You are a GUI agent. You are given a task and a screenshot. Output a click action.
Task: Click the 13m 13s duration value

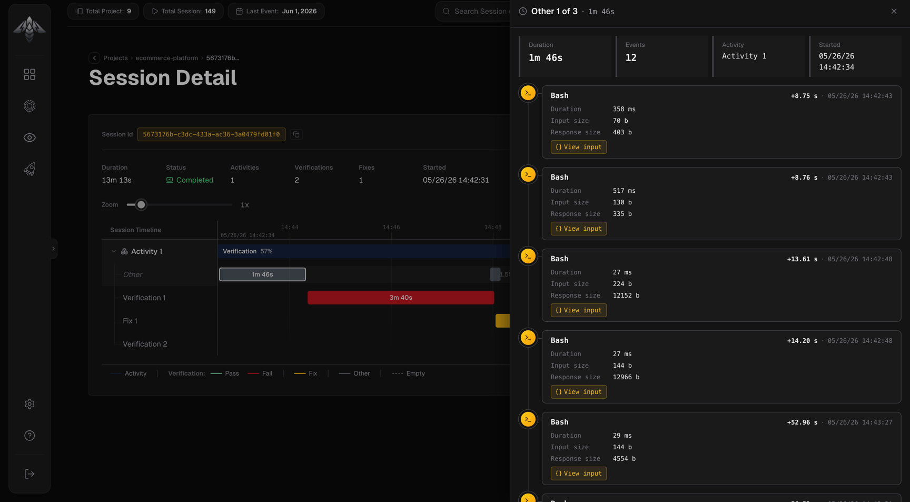116,180
